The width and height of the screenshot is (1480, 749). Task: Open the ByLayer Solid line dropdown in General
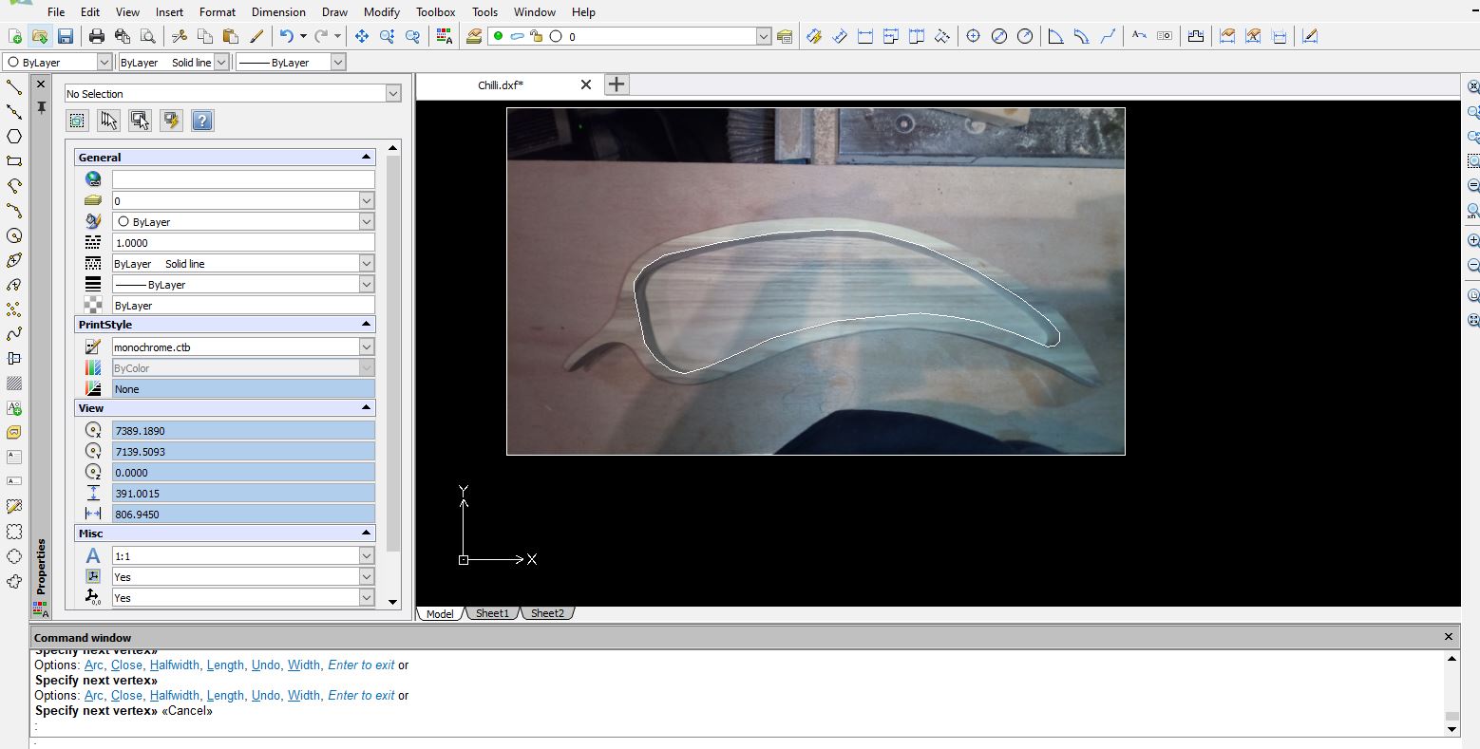(367, 264)
